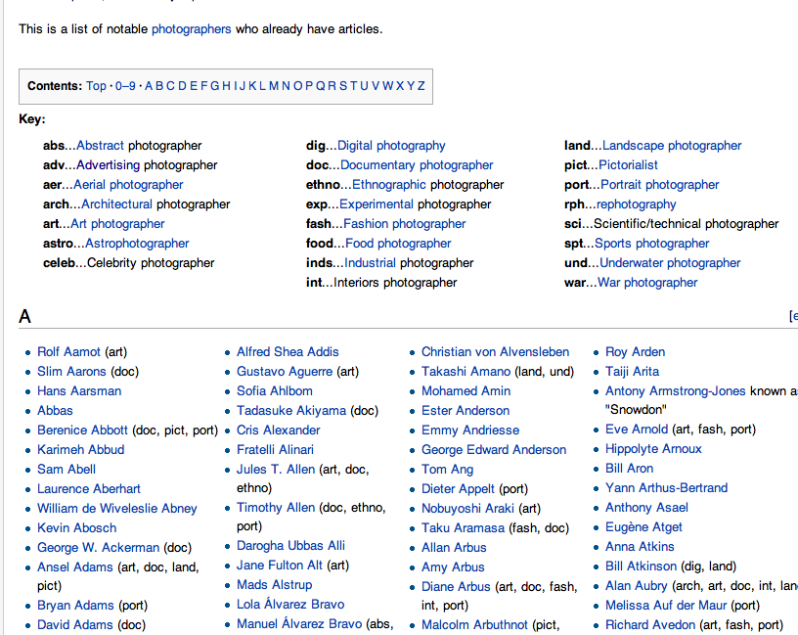Open the Fashion photographer key link

click(403, 223)
